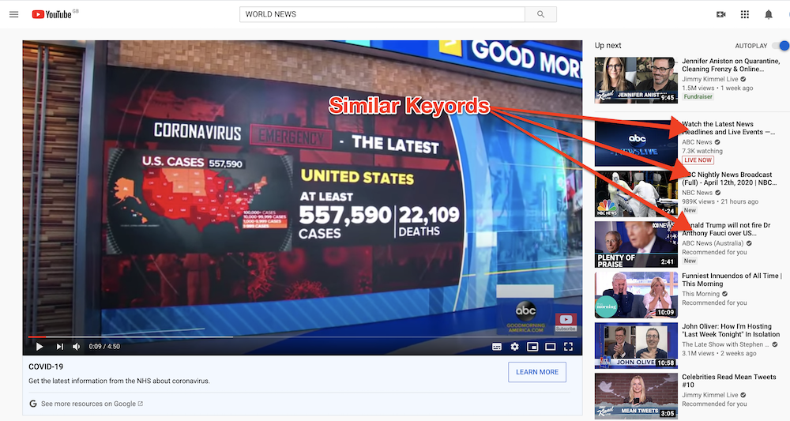Open Mean Tweets video thumbnail
The height and width of the screenshot is (421, 790).
(x=636, y=396)
